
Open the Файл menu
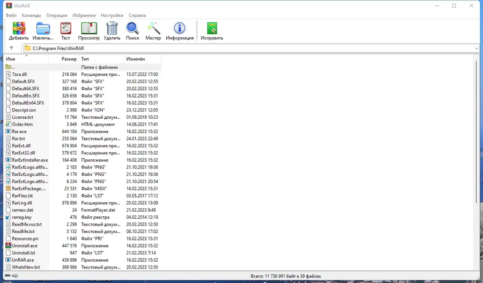(x=11, y=15)
